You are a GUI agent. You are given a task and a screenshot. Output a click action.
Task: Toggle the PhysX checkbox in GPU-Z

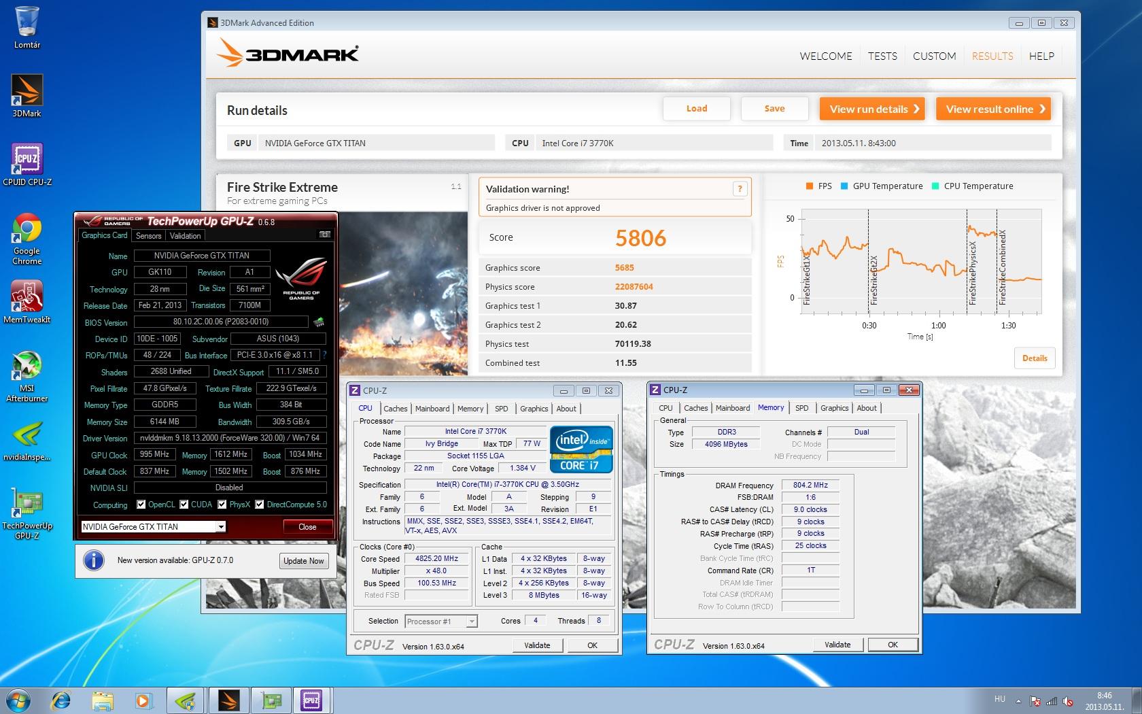point(222,505)
